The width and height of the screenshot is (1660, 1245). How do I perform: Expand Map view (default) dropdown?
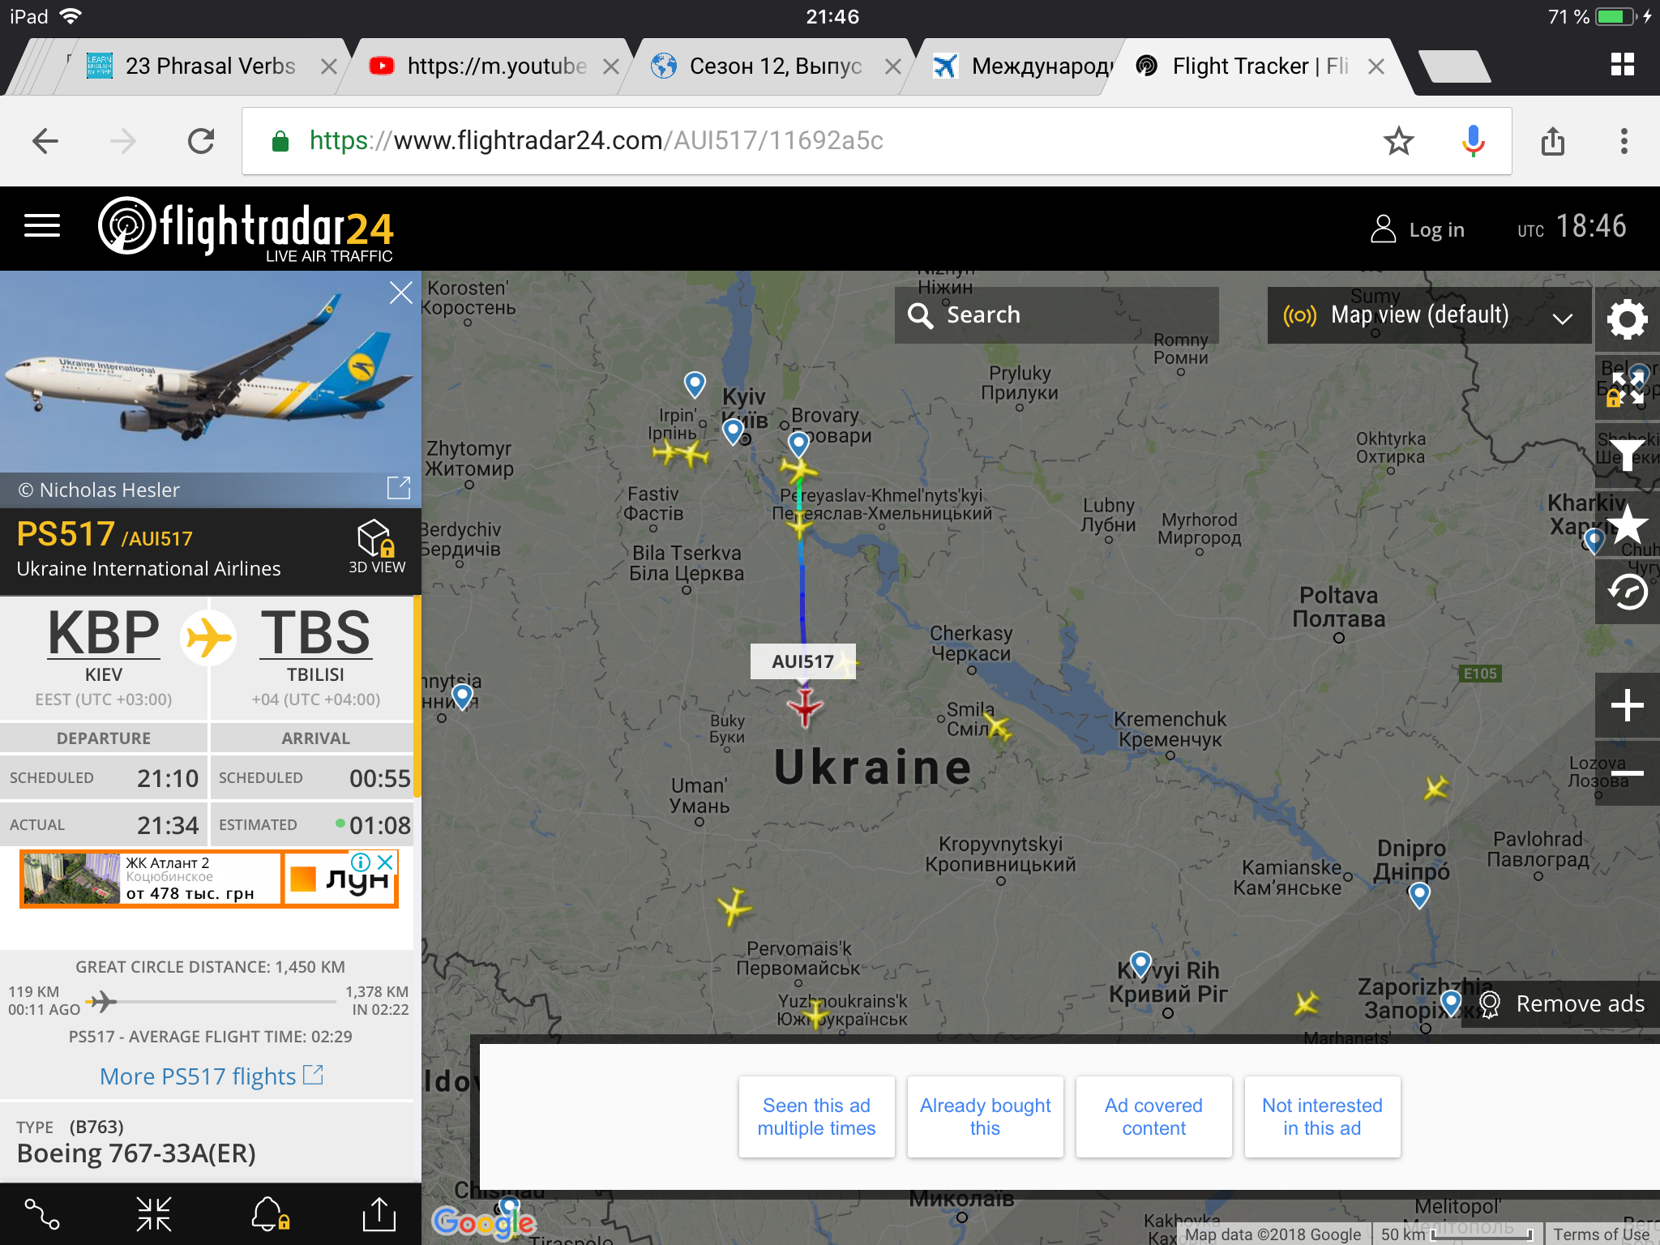(x=1429, y=315)
